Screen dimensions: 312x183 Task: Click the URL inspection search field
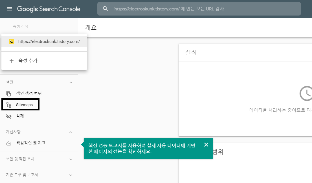point(199,9)
